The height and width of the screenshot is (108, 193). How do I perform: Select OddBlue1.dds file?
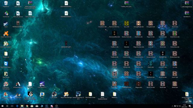(x=115, y=44)
